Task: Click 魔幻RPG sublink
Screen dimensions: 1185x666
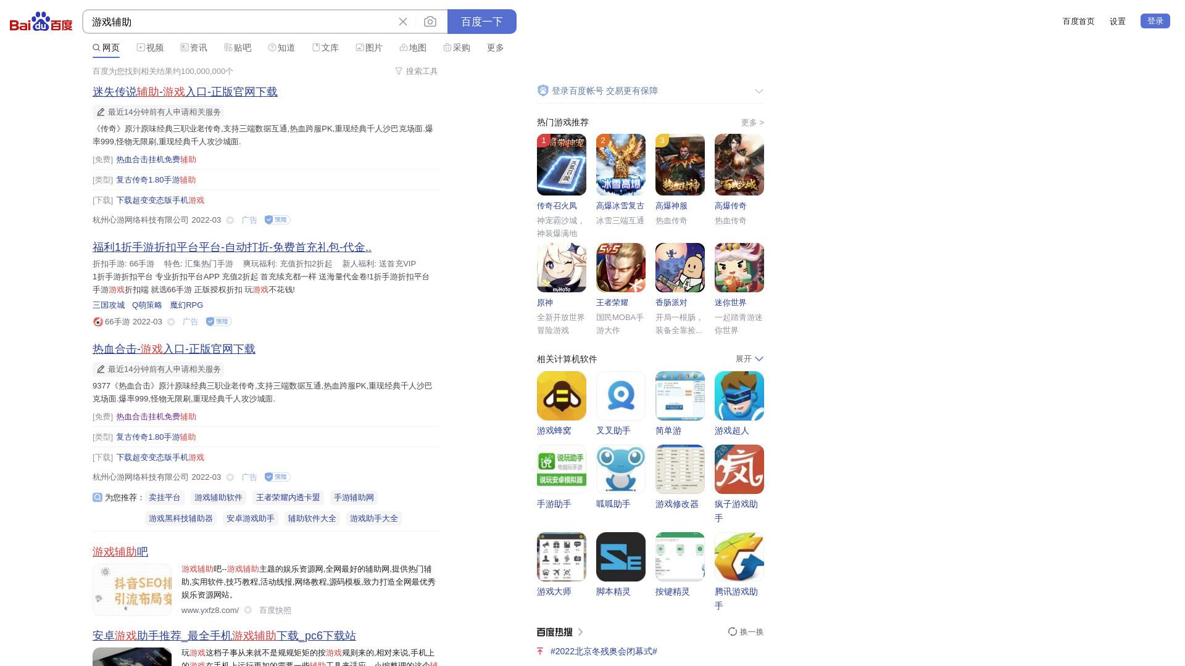Action: 186,305
